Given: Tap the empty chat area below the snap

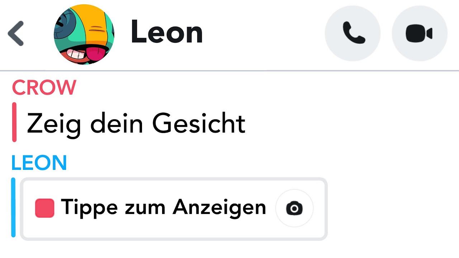Looking at the screenshot, I should tap(229, 249).
